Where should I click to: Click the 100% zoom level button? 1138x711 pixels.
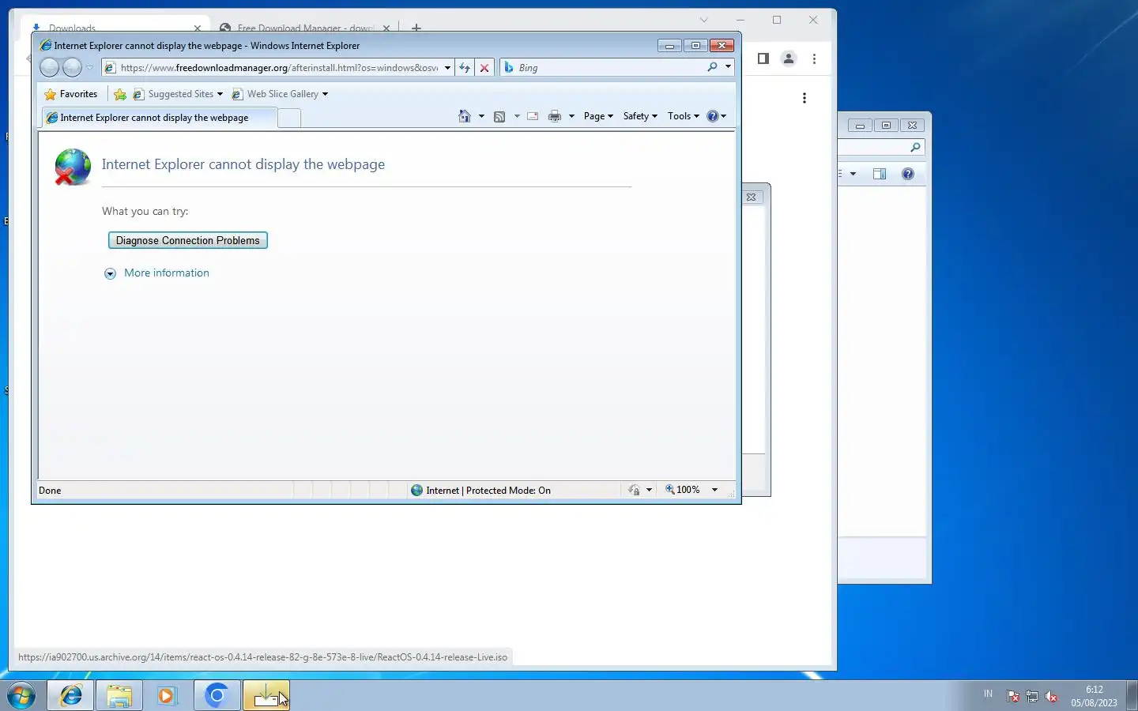point(683,490)
